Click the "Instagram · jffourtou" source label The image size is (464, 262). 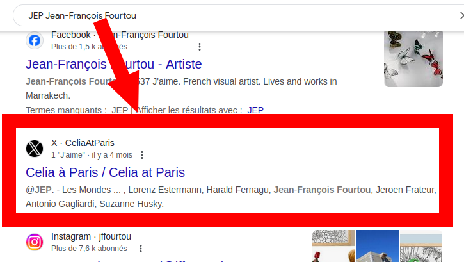coord(91,236)
